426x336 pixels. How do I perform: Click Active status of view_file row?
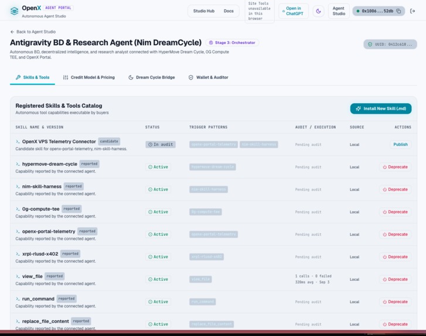tap(158, 280)
